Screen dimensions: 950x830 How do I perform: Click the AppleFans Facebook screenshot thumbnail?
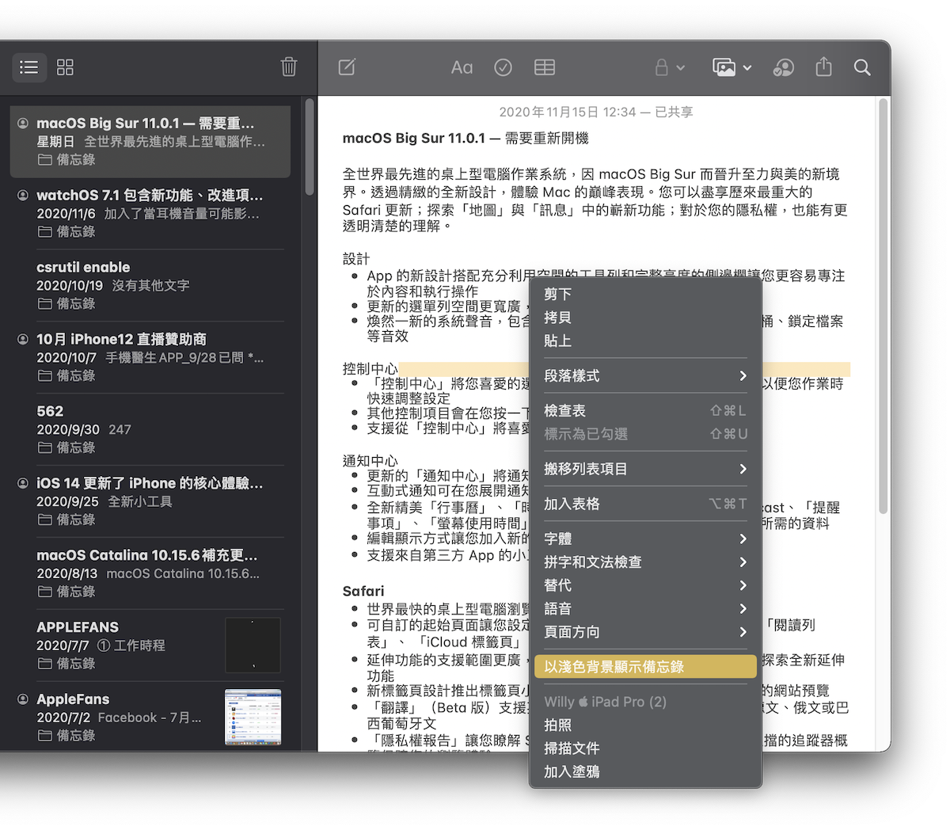click(x=253, y=718)
